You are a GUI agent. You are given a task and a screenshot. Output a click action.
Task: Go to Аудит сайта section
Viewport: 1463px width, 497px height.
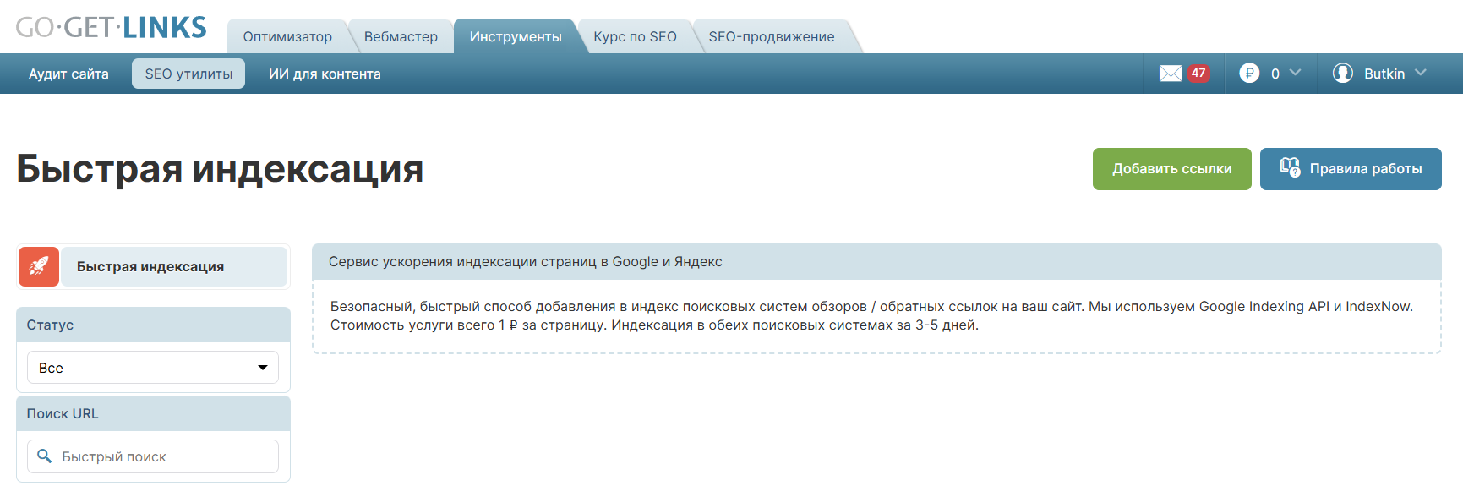[68, 74]
